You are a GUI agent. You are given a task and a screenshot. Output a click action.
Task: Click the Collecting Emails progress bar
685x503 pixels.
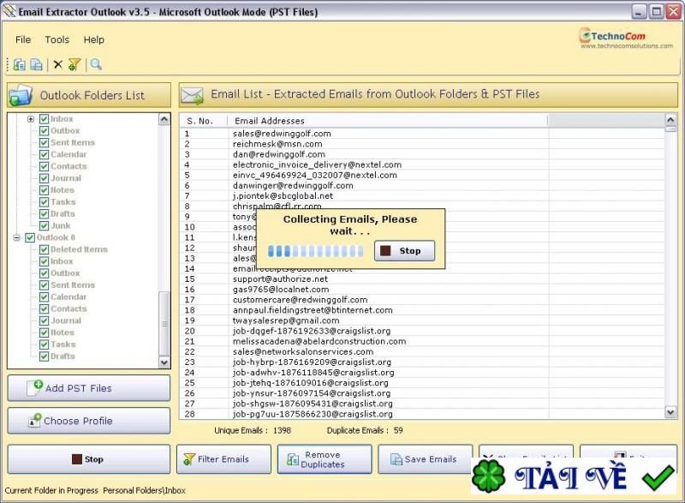(315, 251)
